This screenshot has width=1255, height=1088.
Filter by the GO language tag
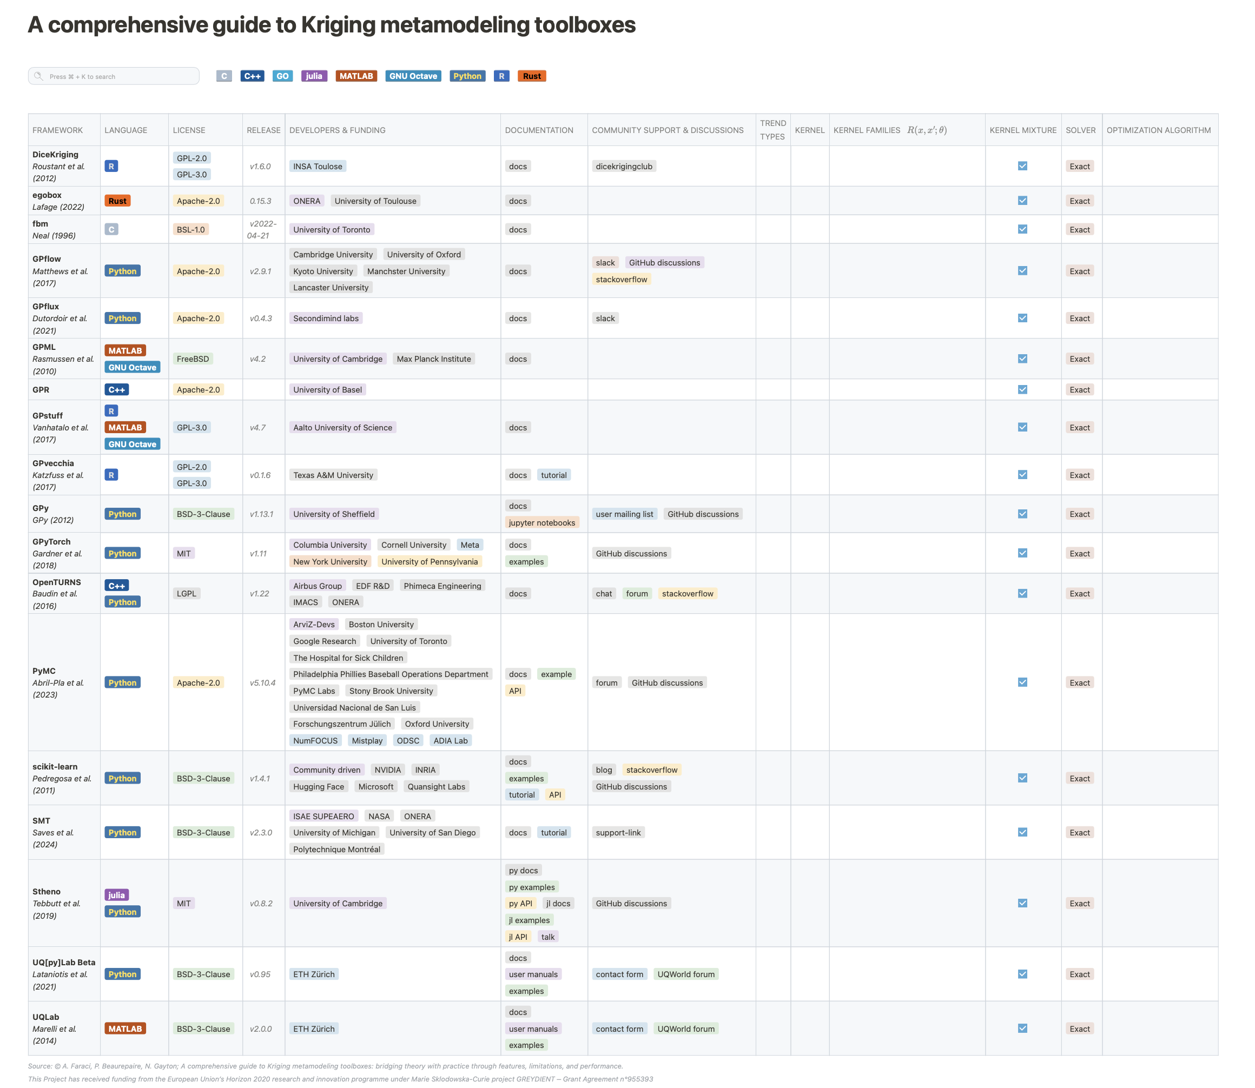click(x=282, y=76)
